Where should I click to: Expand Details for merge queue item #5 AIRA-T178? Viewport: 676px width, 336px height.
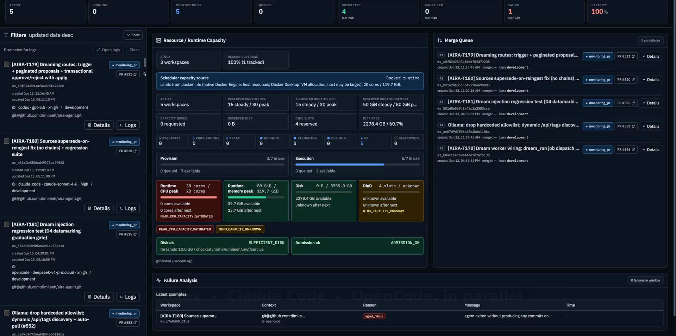coord(651,150)
